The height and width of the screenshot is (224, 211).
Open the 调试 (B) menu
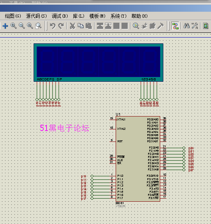coord(60,16)
